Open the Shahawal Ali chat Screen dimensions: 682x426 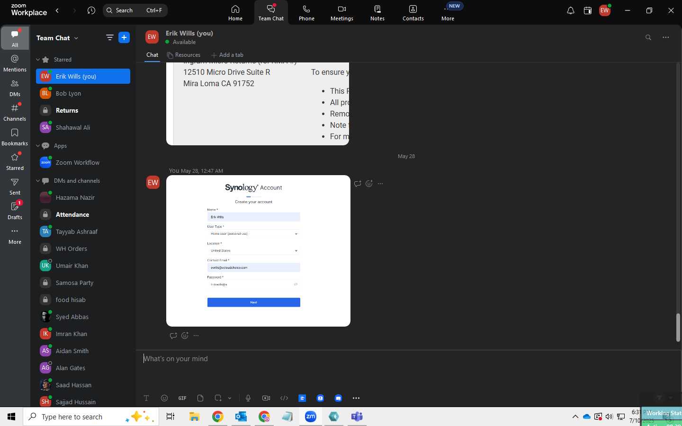click(83, 127)
